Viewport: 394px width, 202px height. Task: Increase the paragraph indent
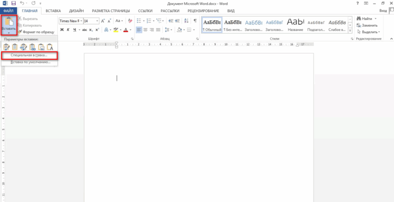pyautogui.click(x=178, y=21)
